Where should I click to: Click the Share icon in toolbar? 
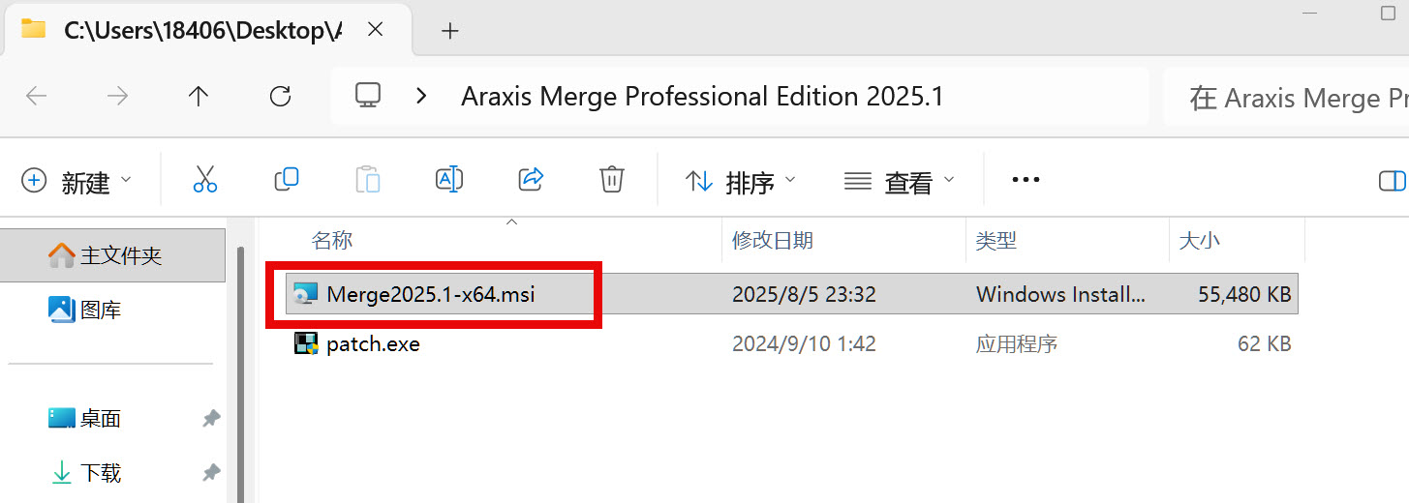531,179
